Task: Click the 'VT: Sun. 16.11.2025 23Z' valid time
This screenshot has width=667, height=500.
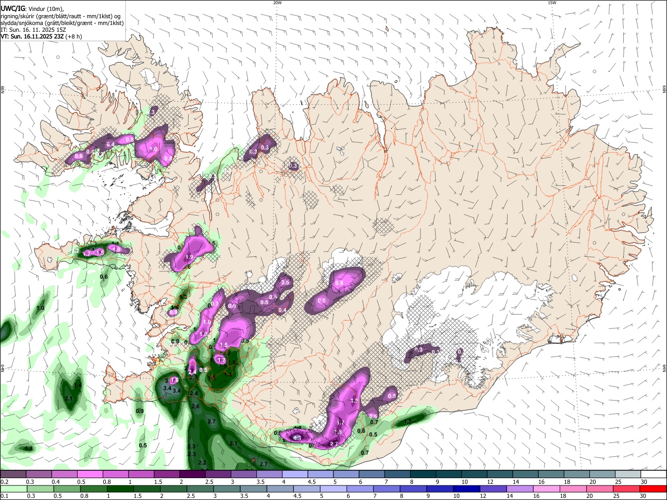Action: [x=32, y=36]
